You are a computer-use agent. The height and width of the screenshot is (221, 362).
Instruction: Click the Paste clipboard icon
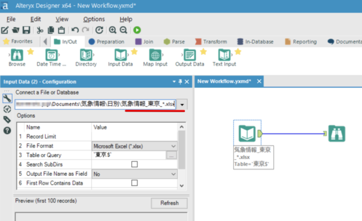(61, 30)
